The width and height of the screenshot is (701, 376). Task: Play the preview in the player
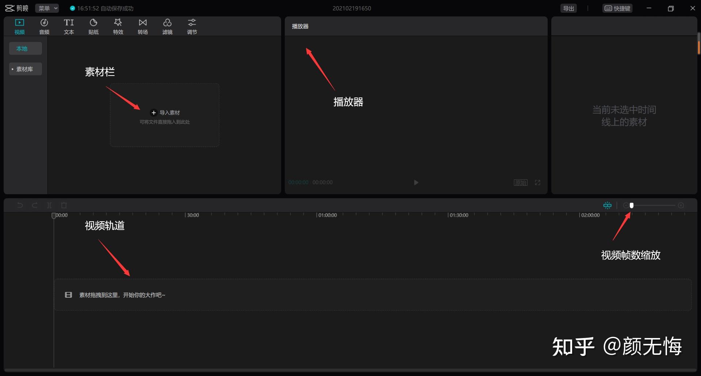coord(416,183)
